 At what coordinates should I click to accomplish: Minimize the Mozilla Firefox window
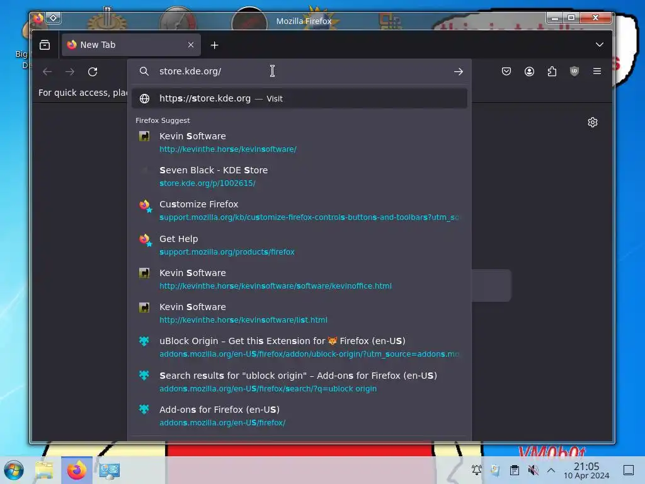coord(555,18)
